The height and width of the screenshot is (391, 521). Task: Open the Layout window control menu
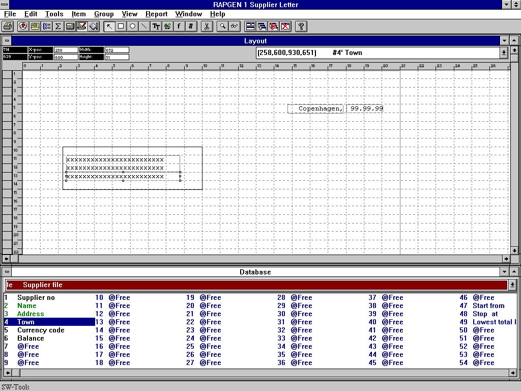pyautogui.click(x=6, y=41)
